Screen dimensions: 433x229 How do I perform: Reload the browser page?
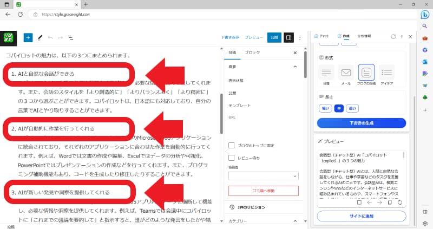tap(21, 15)
